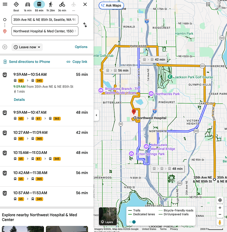Pick the 10:42 AM–11:38 AM route
Image resolution: width=227 pixels, height=232 pixels.
(x=47, y=176)
